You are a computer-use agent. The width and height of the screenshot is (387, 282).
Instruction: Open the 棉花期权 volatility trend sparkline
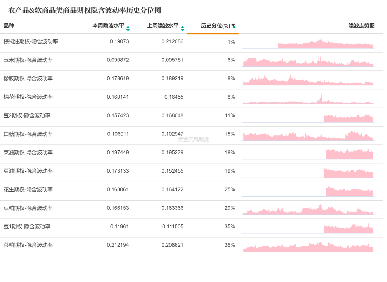[308, 98]
